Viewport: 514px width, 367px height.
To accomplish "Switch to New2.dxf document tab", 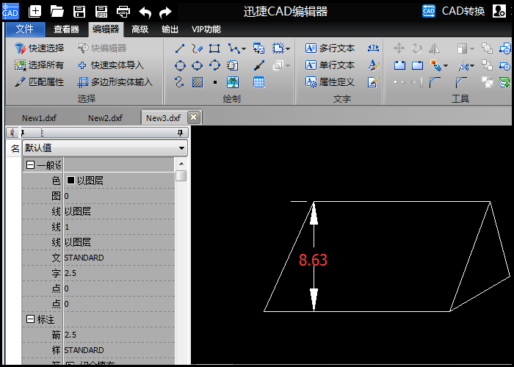I will coord(105,118).
